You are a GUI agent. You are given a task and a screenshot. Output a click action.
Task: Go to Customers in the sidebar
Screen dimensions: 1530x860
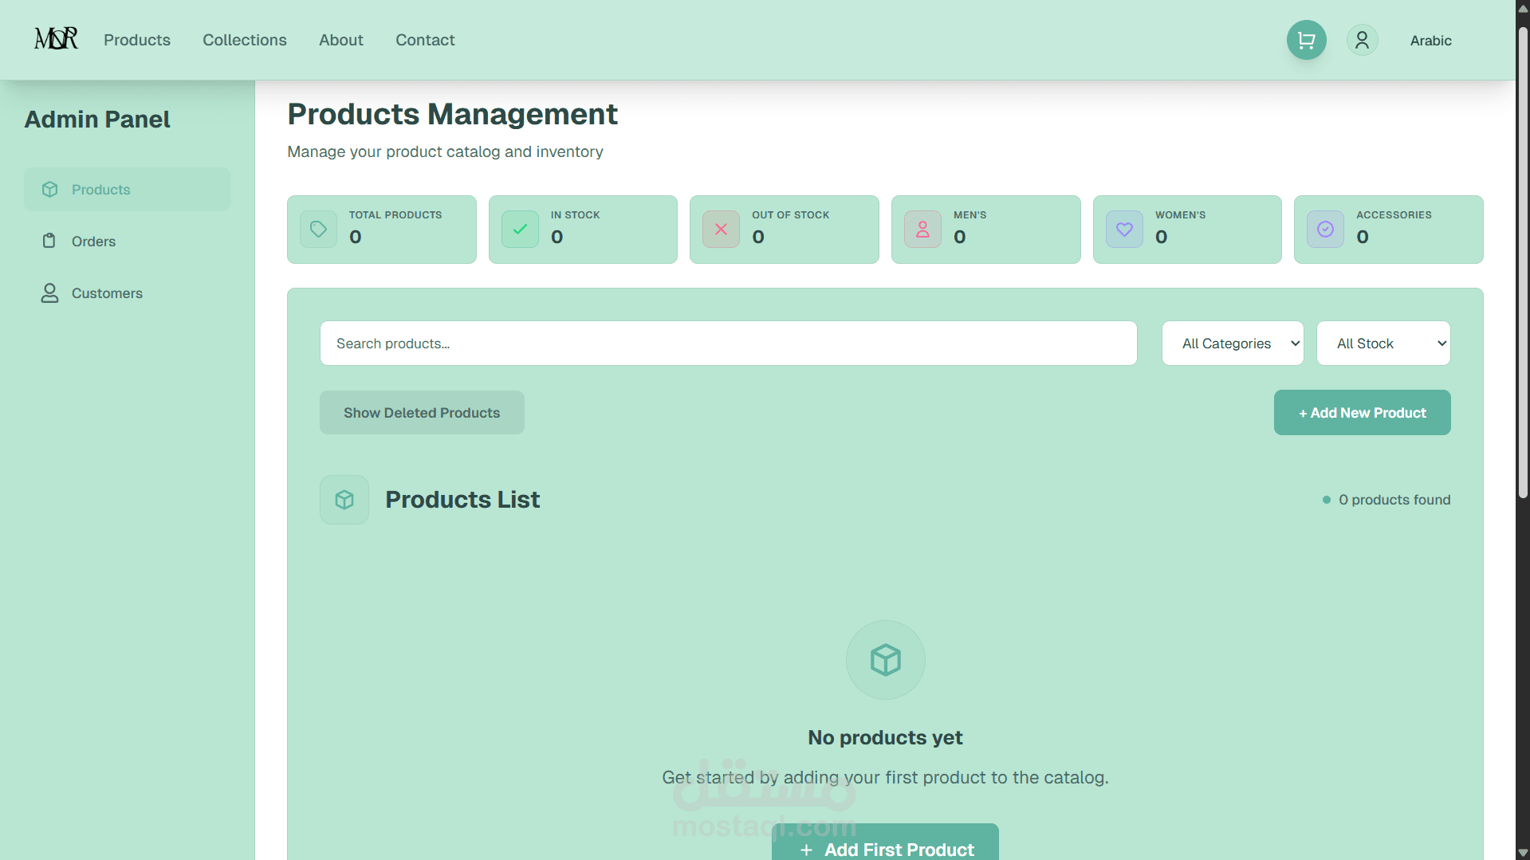[107, 293]
